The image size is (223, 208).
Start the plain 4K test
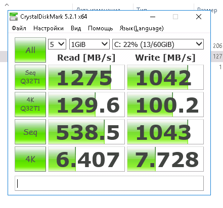[x=30, y=159]
